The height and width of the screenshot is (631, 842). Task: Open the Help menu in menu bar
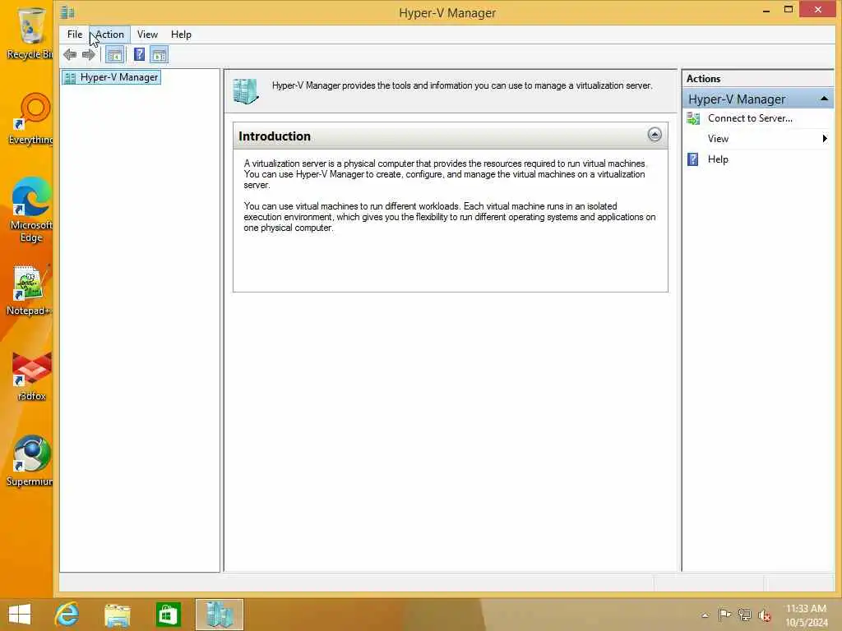point(181,35)
